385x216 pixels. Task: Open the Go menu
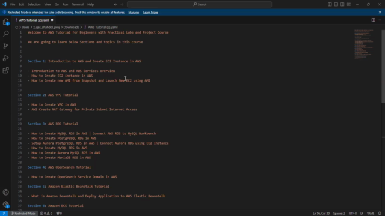pos(57,4)
